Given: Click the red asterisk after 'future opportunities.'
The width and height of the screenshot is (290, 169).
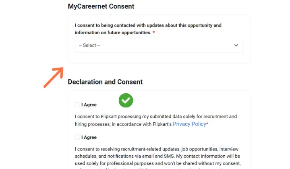Looking at the screenshot, I should [154, 32].
